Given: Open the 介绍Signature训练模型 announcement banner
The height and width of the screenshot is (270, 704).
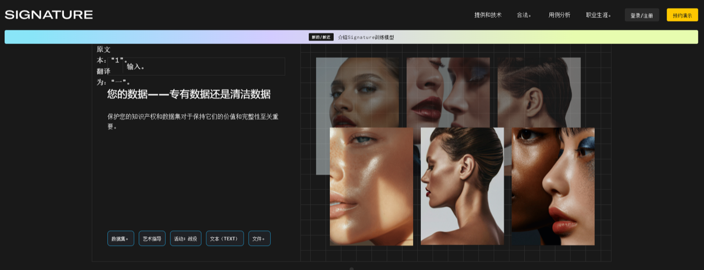Looking at the screenshot, I should 351,37.
